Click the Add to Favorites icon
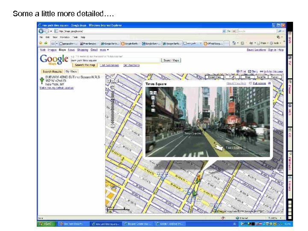This screenshot has height=231, width=308. click(x=46, y=43)
